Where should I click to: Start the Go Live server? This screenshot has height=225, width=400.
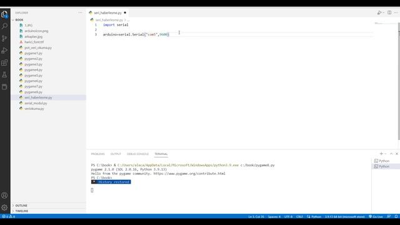(x=376, y=217)
